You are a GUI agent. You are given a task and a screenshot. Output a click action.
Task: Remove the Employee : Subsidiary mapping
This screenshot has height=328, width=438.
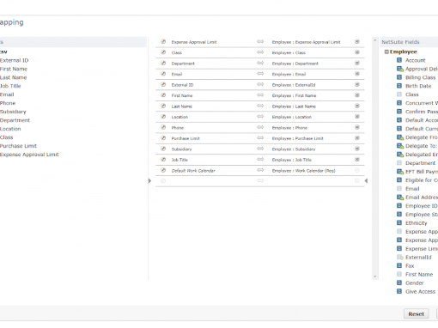pos(357,149)
